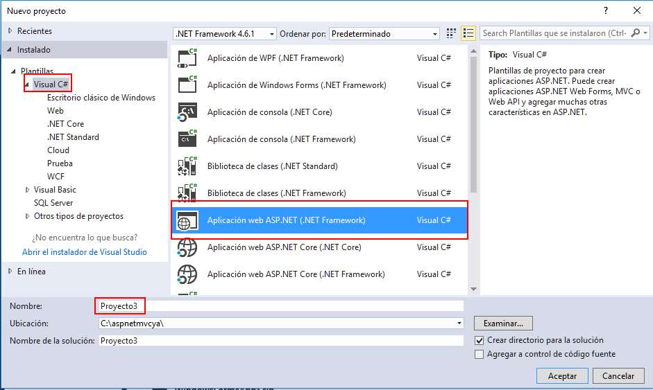Expand the Recientes section
The width and height of the screenshot is (653, 390).
pyautogui.click(x=10, y=30)
